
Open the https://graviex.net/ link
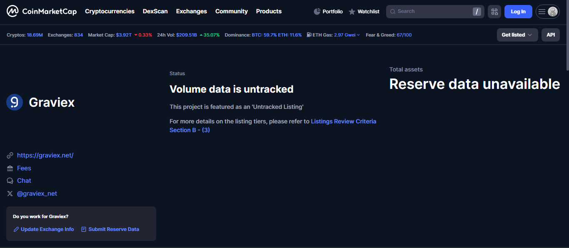click(x=45, y=155)
